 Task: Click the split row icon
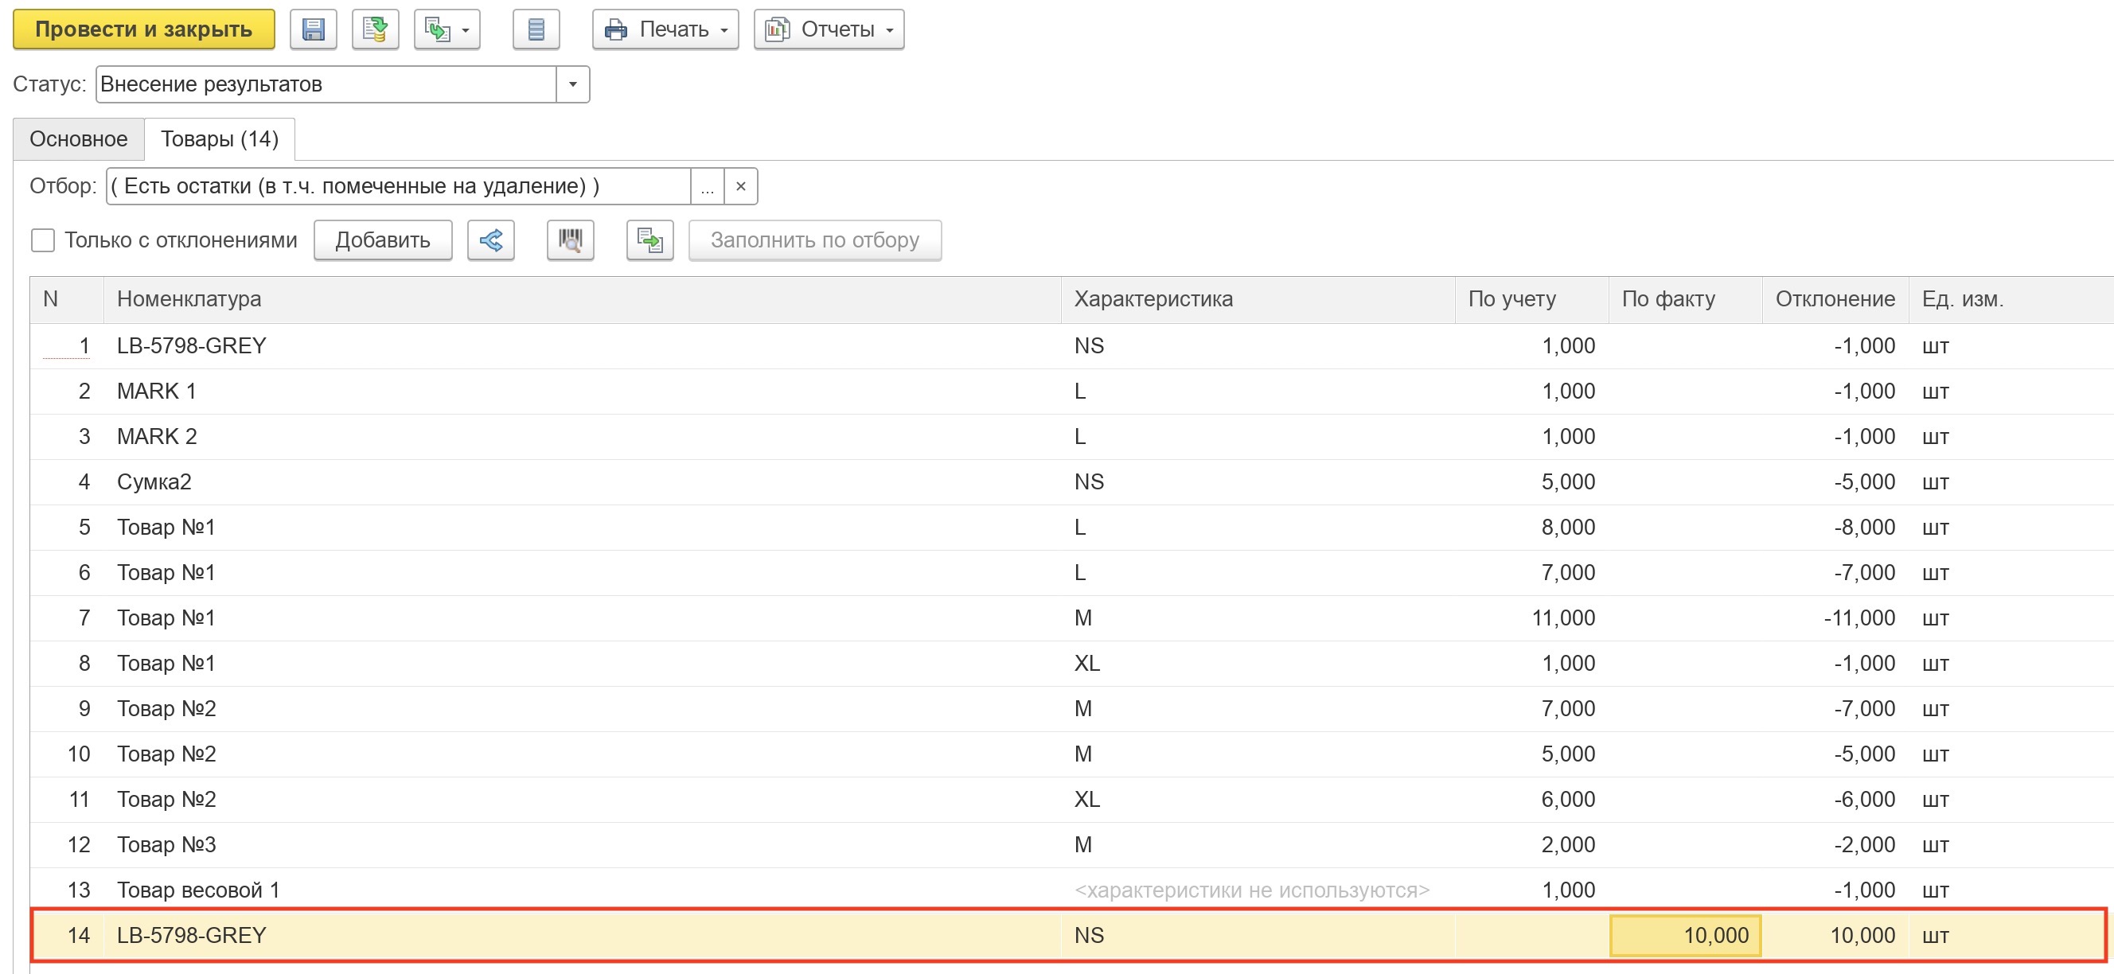point(491,240)
